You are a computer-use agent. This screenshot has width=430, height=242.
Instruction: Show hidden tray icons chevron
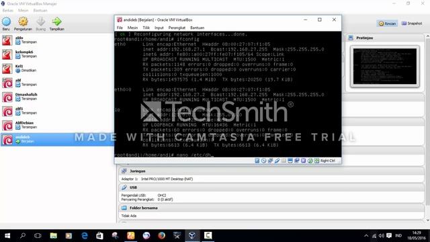366,236
